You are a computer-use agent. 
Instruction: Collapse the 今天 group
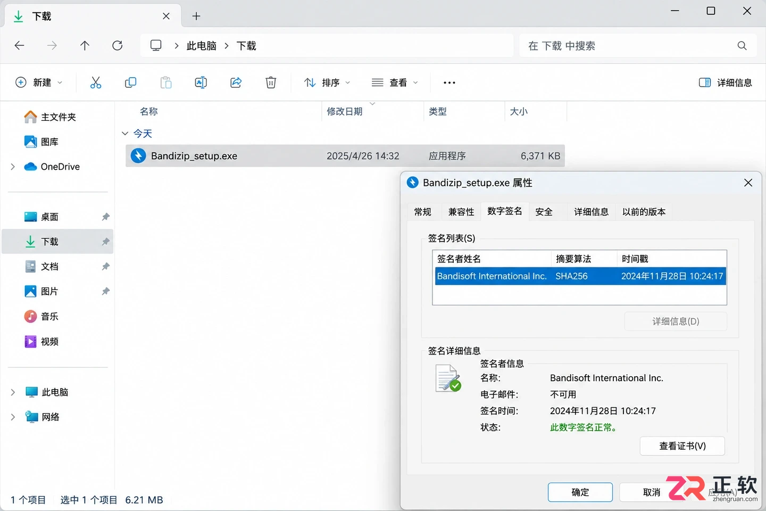[x=125, y=134]
